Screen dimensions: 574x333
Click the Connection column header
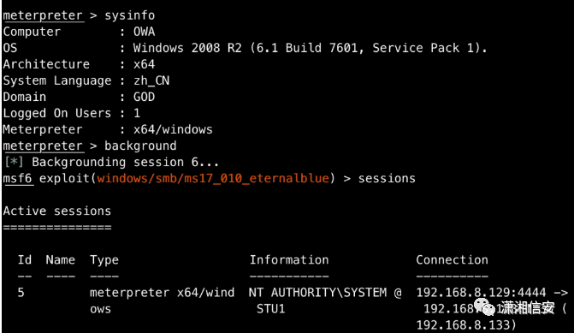click(452, 259)
